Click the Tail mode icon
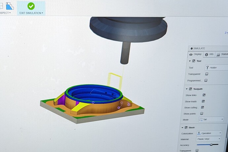 (x=201, y=119)
